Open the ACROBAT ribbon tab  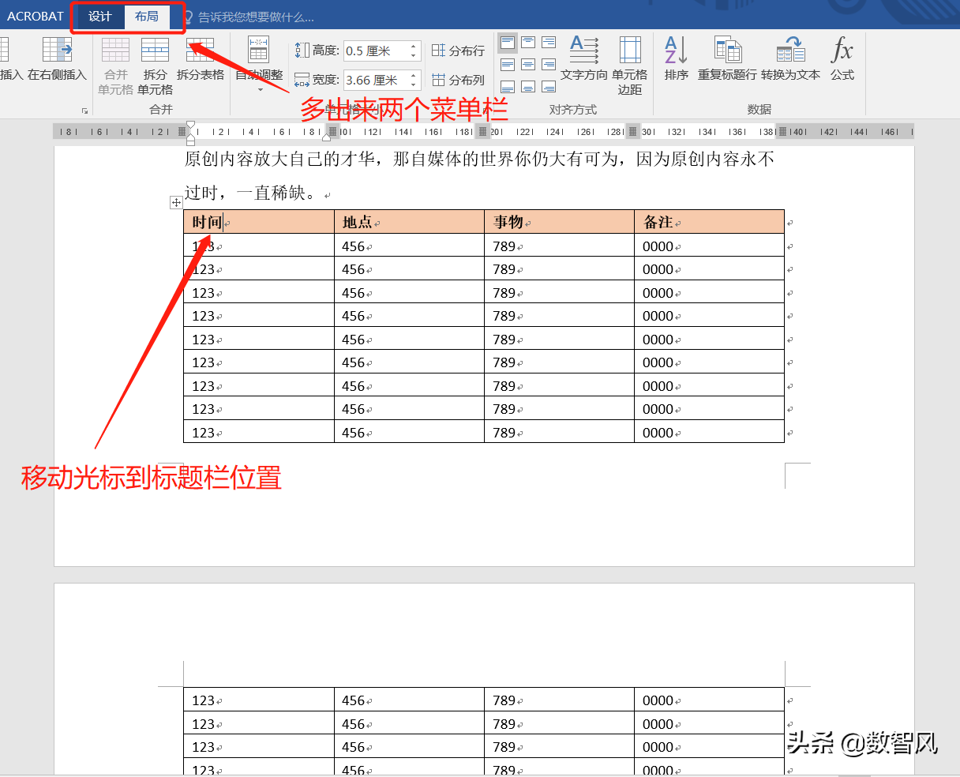tap(36, 16)
